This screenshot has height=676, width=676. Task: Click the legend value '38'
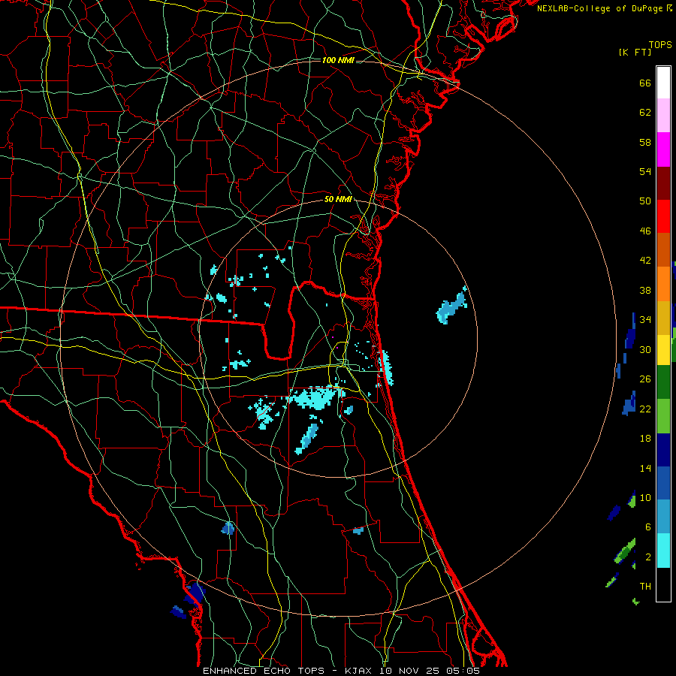[645, 291]
